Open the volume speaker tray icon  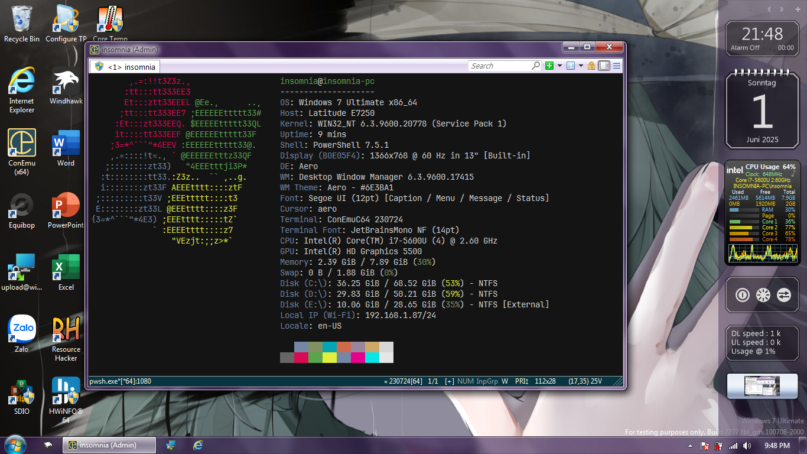tap(747, 446)
